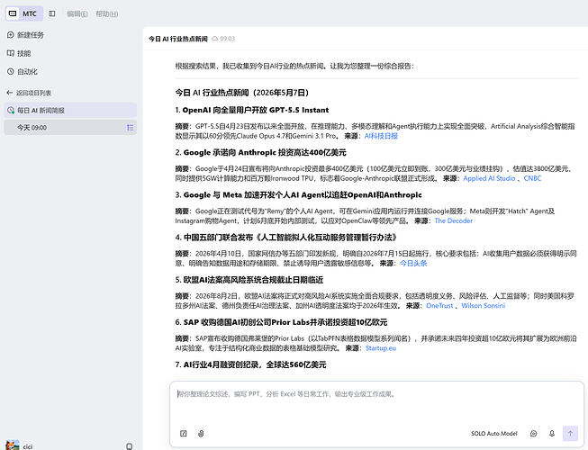Open the SOLO Auto Model selector
Viewport: 588px width, 450px height.
pyautogui.click(x=493, y=434)
